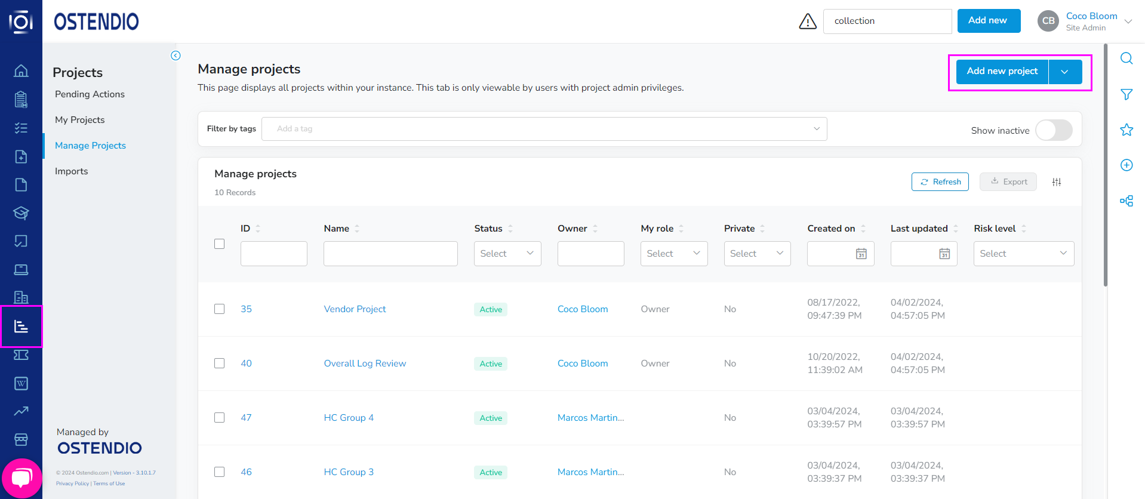Open the building organizations icon
The height and width of the screenshot is (499, 1145).
[x=21, y=297]
